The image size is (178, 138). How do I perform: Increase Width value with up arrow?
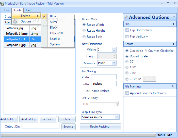pos(114,49)
